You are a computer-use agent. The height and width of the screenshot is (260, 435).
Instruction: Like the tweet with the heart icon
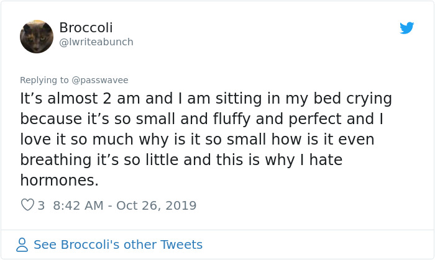(27, 205)
